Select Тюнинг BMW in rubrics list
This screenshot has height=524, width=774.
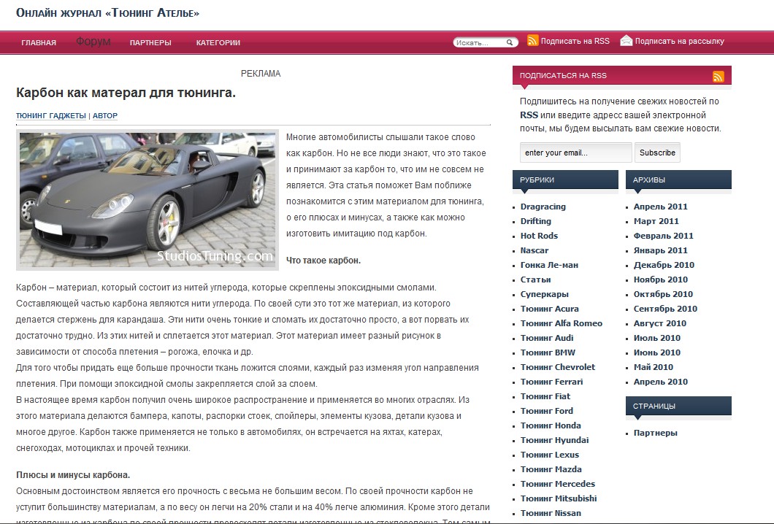tap(548, 352)
